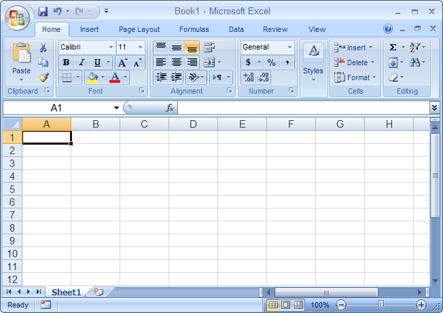This screenshot has height=313, width=443.
Task: Toggle bottom align, currently highlighted
Action: coord(192,47)
